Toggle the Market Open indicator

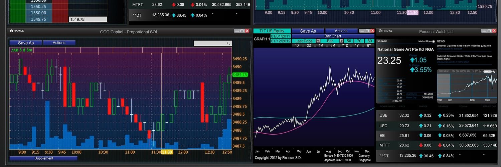tap(434, 41)
